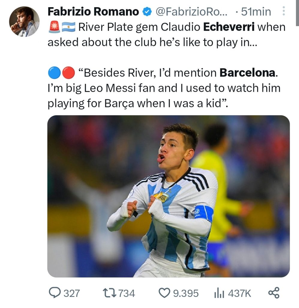Image resolution: width=299 pixels, height=308 pixels.
Task: Click the bold word Barcelona
Action: [247, 73]
